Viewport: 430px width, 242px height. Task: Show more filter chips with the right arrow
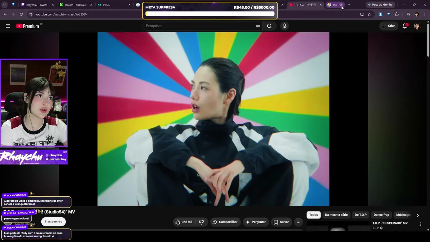click(x=418, y=215)
